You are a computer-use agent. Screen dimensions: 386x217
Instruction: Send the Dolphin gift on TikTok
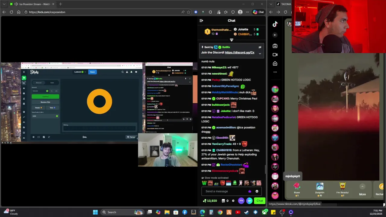[320, 190]
